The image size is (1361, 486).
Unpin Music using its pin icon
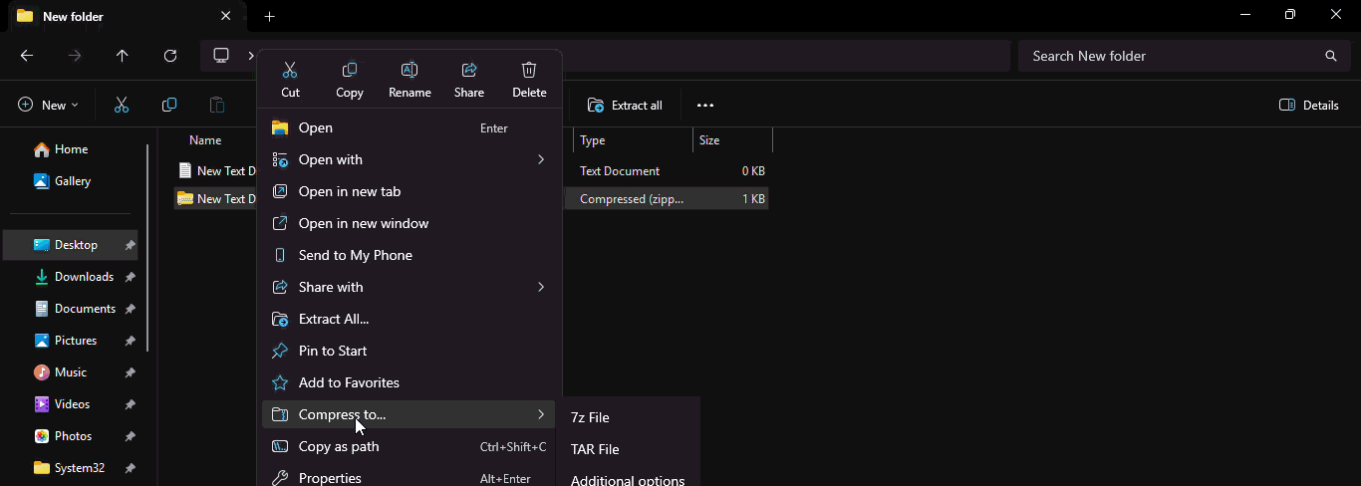pyautogui.click(x=130, y=372)
